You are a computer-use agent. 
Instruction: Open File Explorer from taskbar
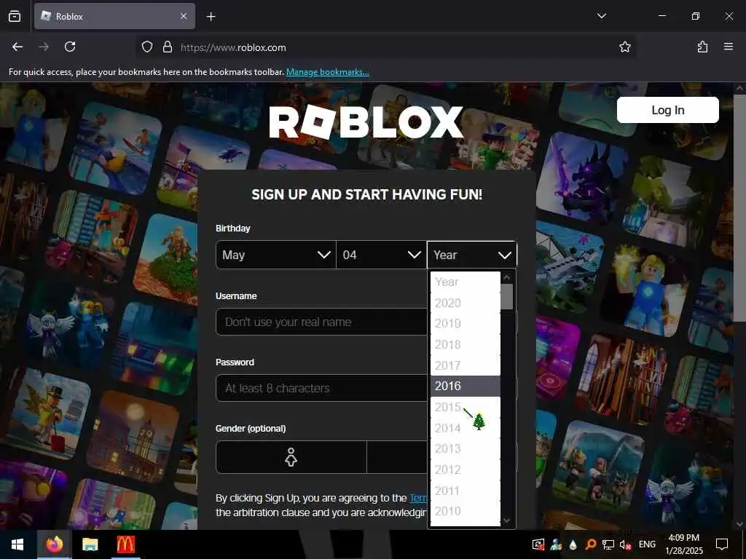point(90,544)
